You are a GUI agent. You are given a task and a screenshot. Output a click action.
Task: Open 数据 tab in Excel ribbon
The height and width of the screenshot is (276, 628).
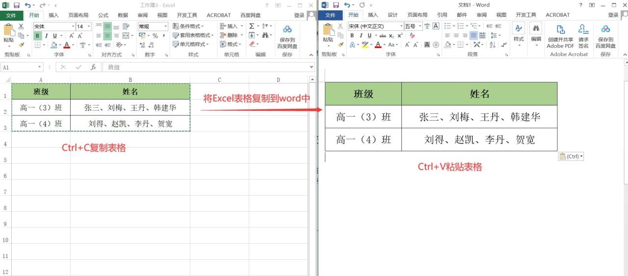pyautogui.click(x=123, y=15)
